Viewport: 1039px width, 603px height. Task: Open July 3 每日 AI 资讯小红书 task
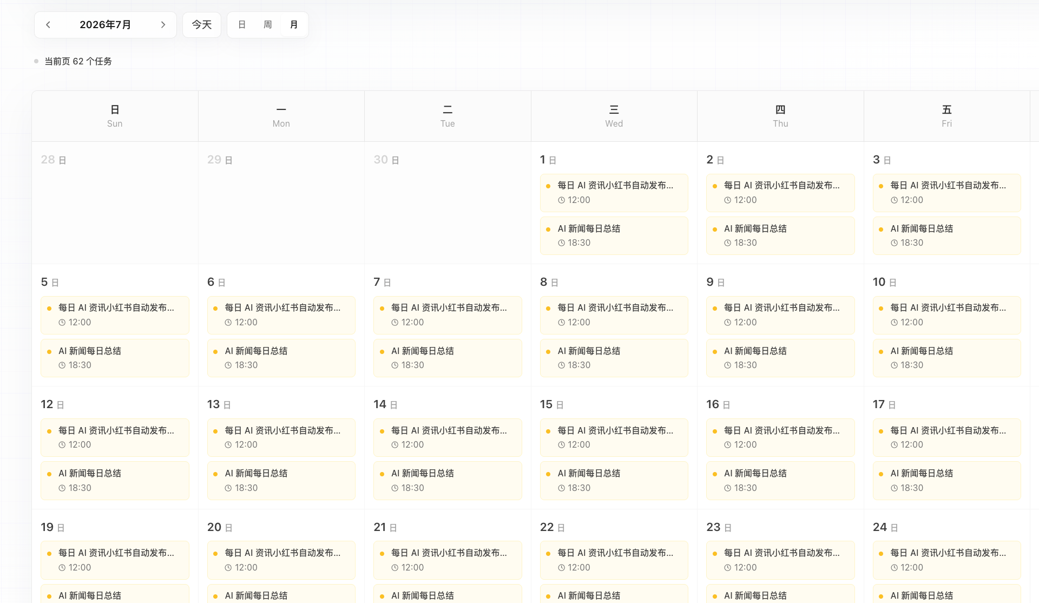pyautogui.click(x=946, y=193)
